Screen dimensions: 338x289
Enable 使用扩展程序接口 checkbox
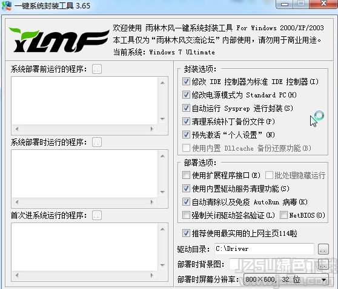tap(186, 175)
